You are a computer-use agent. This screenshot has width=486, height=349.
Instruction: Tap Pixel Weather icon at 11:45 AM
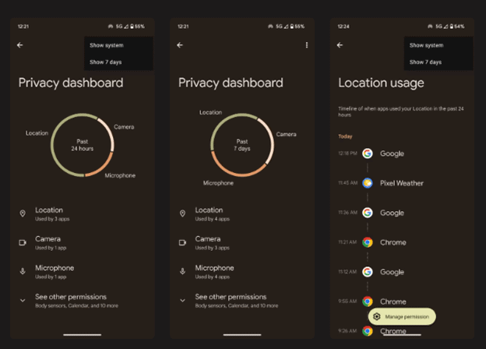coord(368,183)
